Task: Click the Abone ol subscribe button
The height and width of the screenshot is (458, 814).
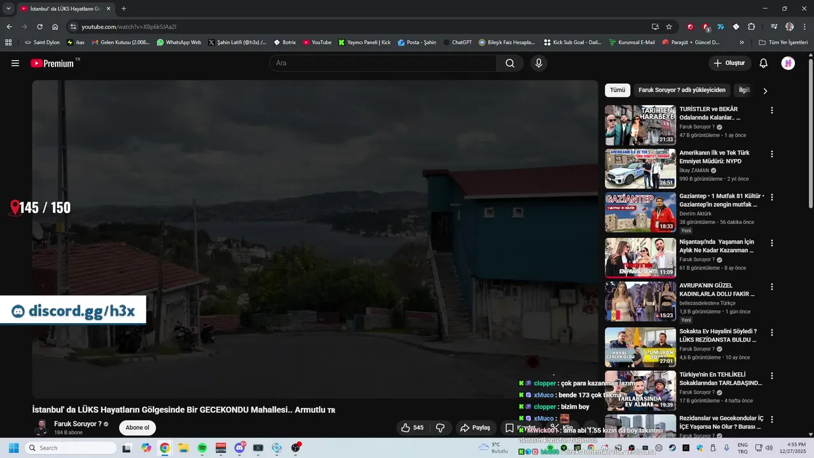Action: pos(137,427)
